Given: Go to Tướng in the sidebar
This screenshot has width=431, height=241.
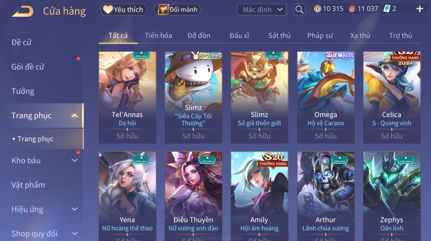Looking at the screenshot, I should coord(23,91).
